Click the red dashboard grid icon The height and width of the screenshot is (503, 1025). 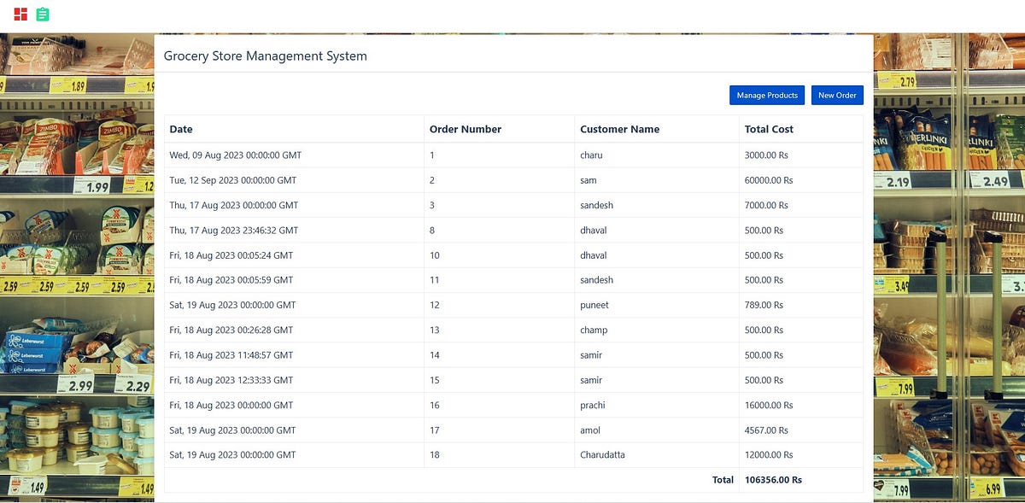[x=20, y=14]
